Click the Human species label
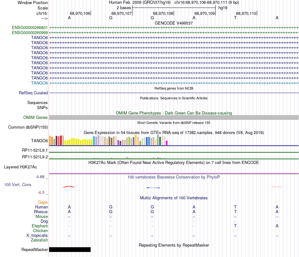Viewport: 299px width, 257px height. 41,207
